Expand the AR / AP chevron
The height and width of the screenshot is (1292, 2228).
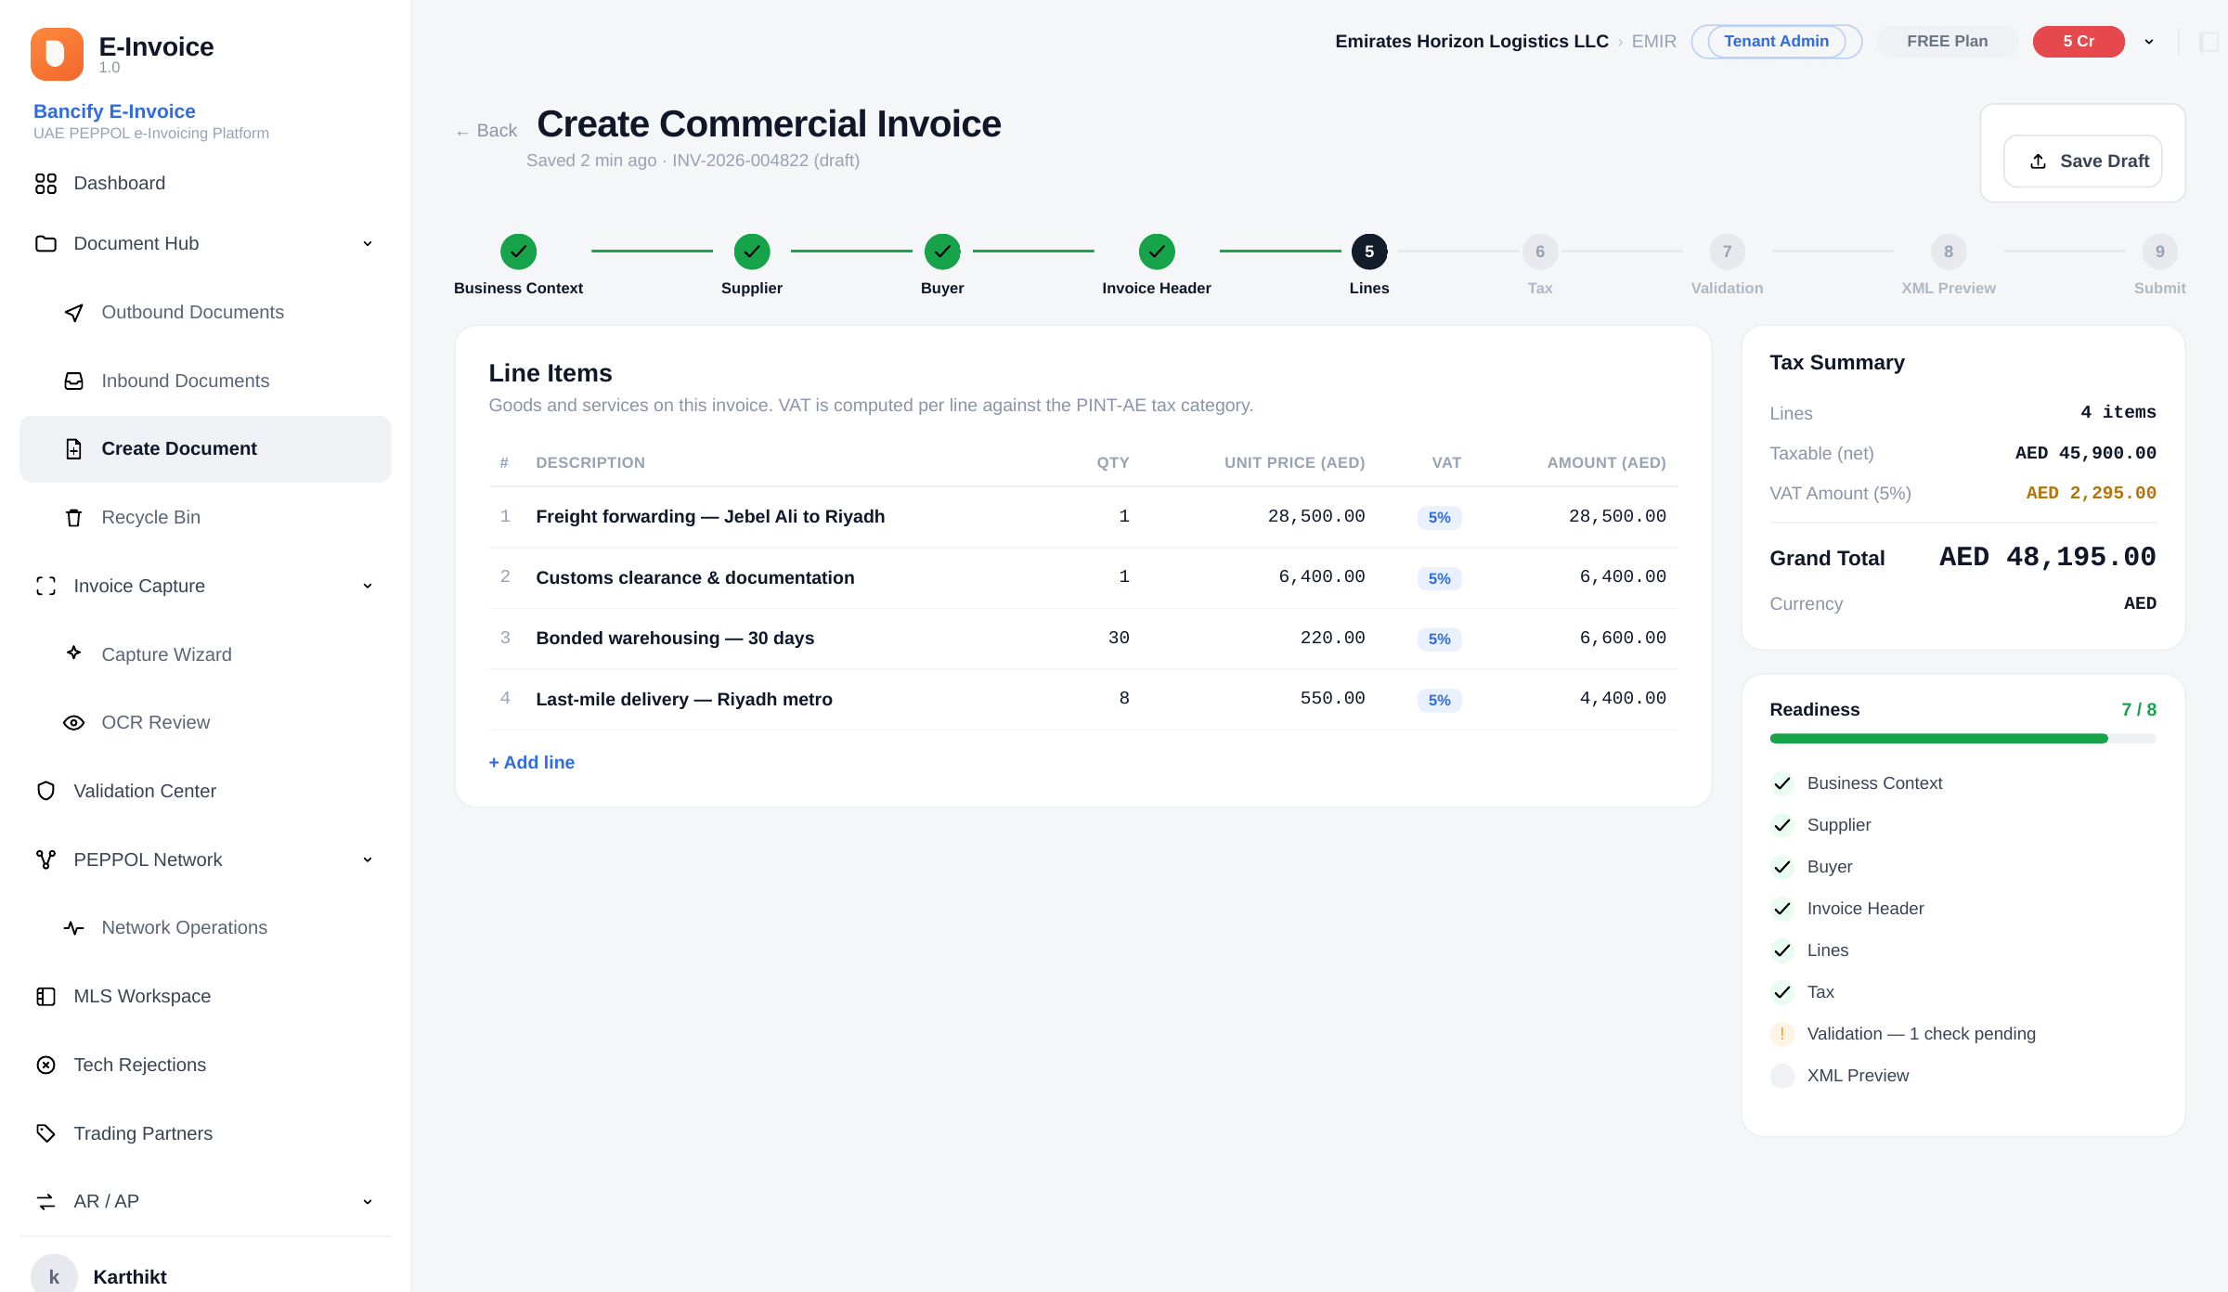coord(368,1202)
